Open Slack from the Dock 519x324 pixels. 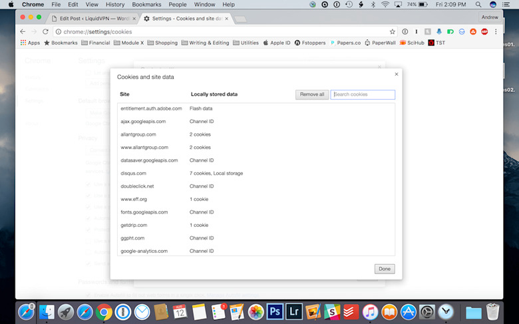click(x=332, y=312)
